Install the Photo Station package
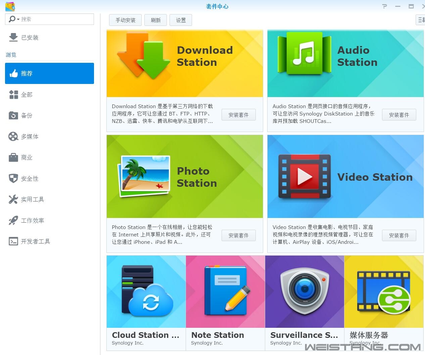The width and height of the screenshot is (425, 355). 238,235
